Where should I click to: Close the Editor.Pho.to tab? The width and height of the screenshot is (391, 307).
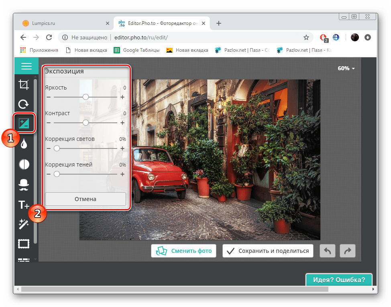pos(204,23)
